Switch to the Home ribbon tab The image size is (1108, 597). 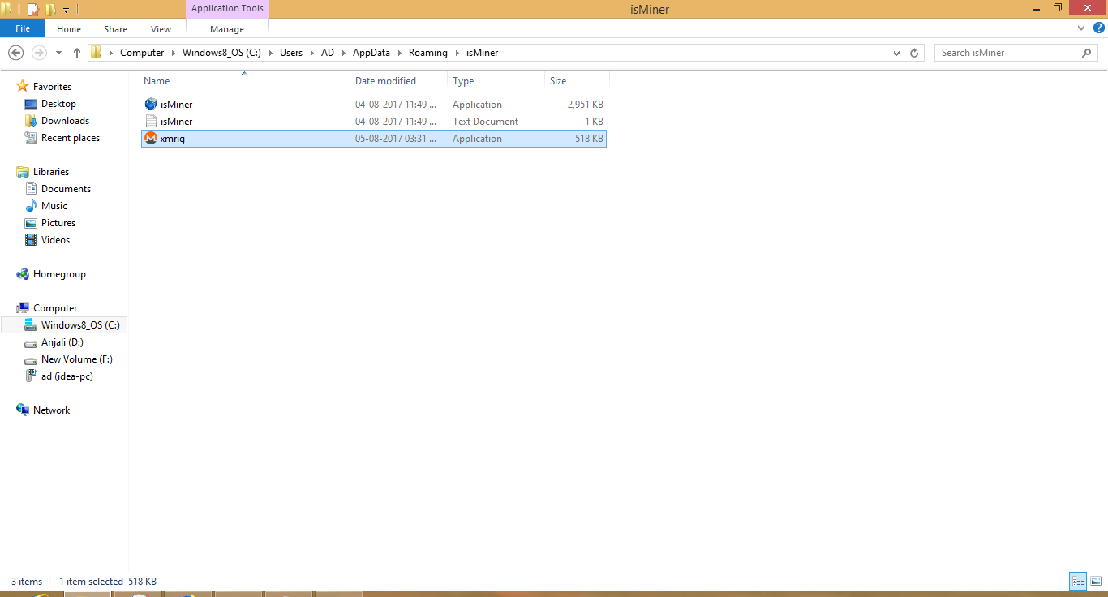pos(69,29)
